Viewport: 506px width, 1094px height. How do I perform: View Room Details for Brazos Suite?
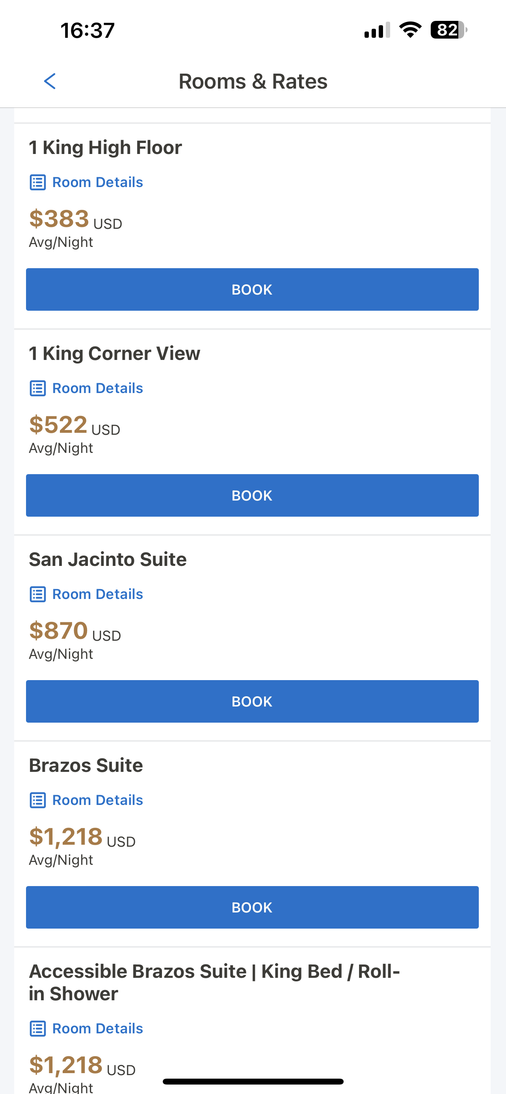(x=97, y=801)
